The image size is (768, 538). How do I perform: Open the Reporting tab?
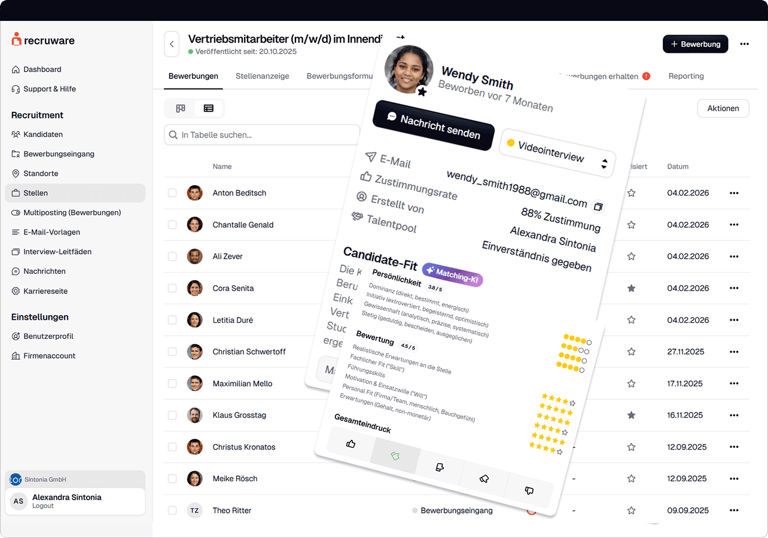(686, 76)
